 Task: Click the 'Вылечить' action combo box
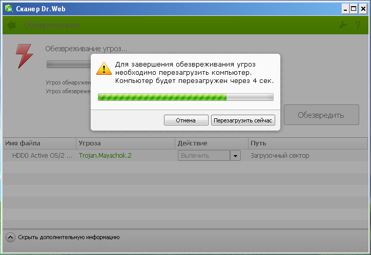(x=204, y=156)
